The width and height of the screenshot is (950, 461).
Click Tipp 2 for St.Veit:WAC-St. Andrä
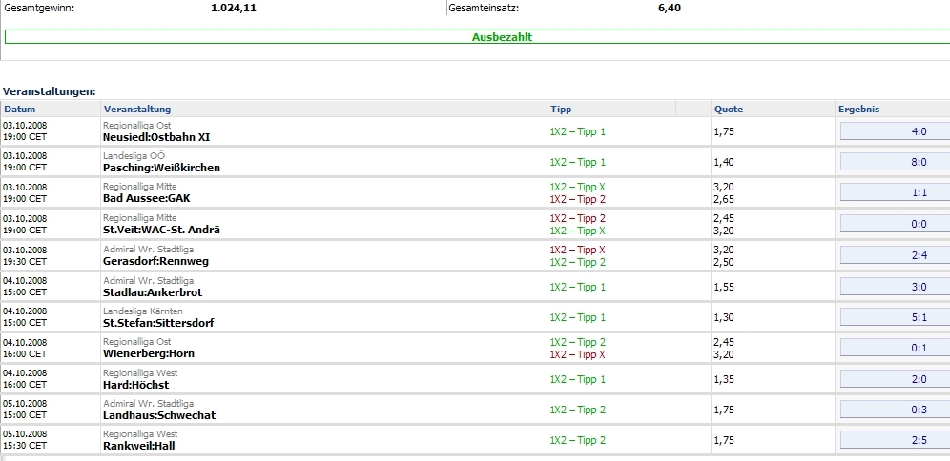tap(577, 218)
